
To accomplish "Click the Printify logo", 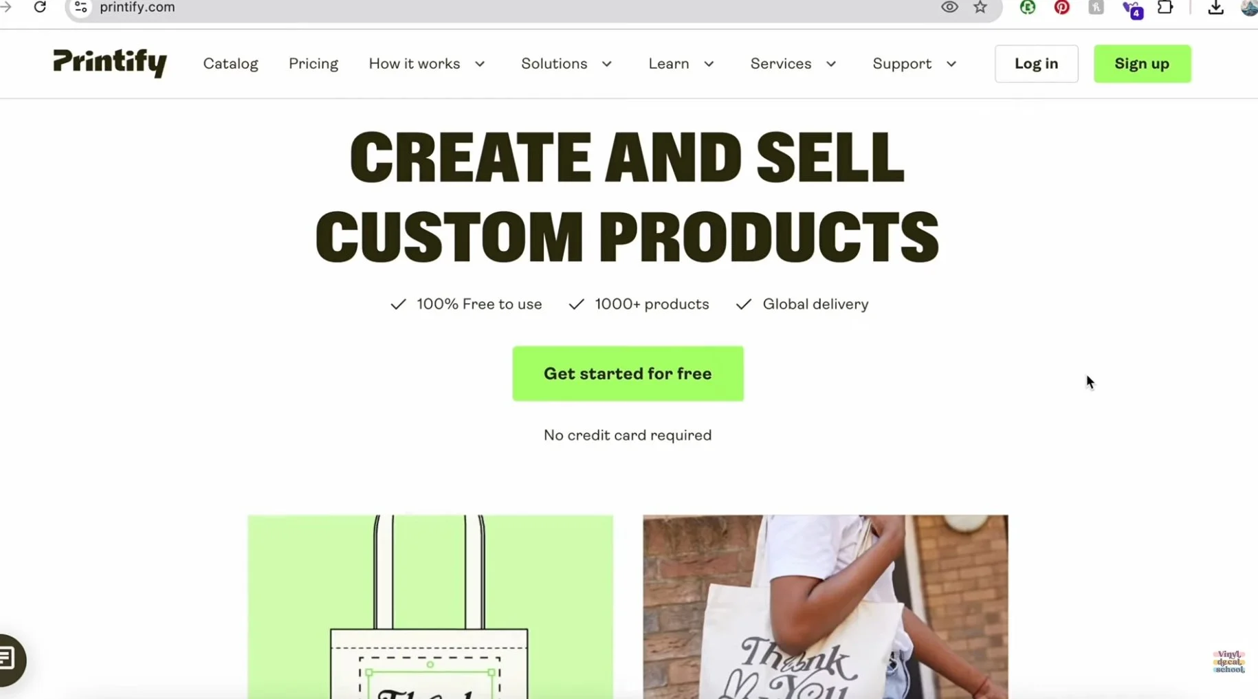I will pos(110,63).
